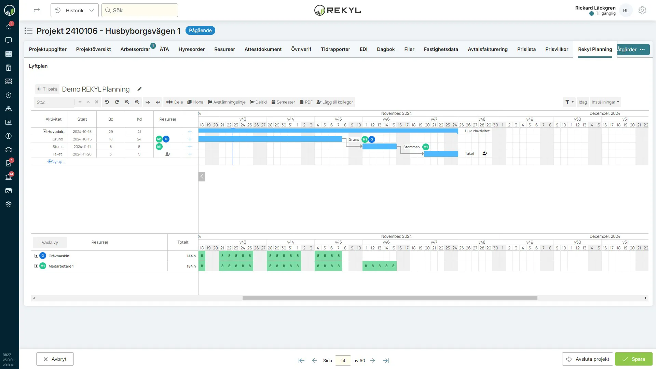This screenshot has width=656, height=369.
Task: Focus the global Sök search field
Action: coord(140,10)
